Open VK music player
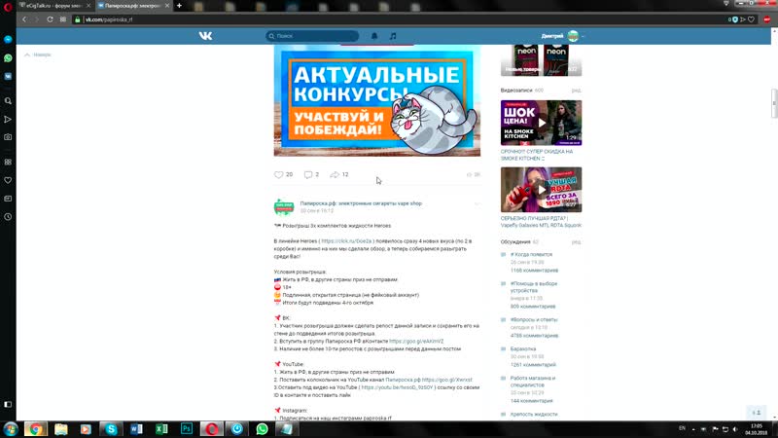This screenshot has width=778, height=438. click(393, 36)
